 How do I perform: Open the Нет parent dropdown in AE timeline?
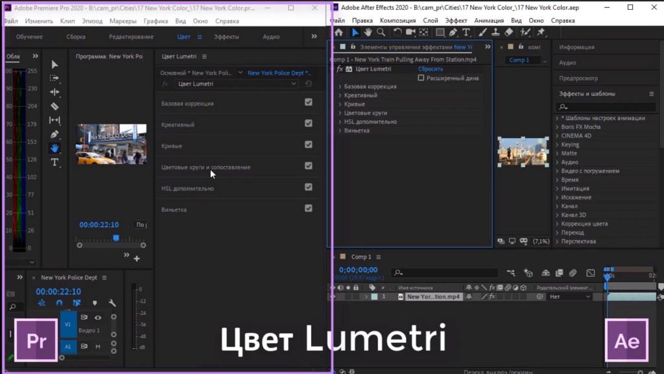569,297
